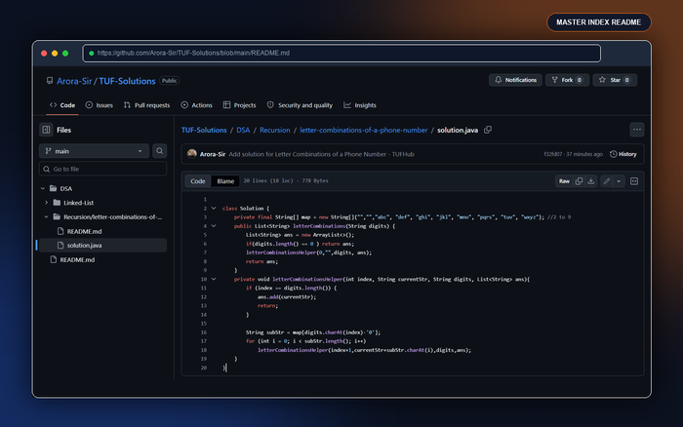Open the symbols panel icon
683x427 pixels.
pos(634,181)
